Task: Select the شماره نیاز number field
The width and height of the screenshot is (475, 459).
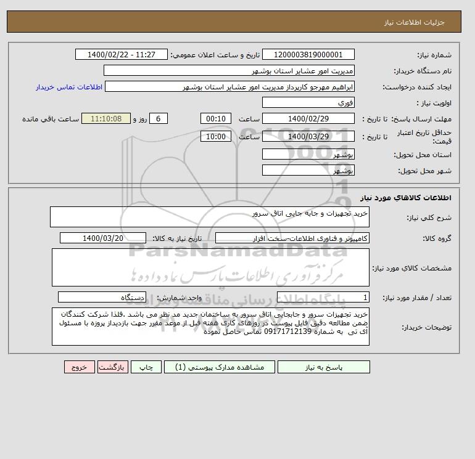Action: tap(308, 54)
